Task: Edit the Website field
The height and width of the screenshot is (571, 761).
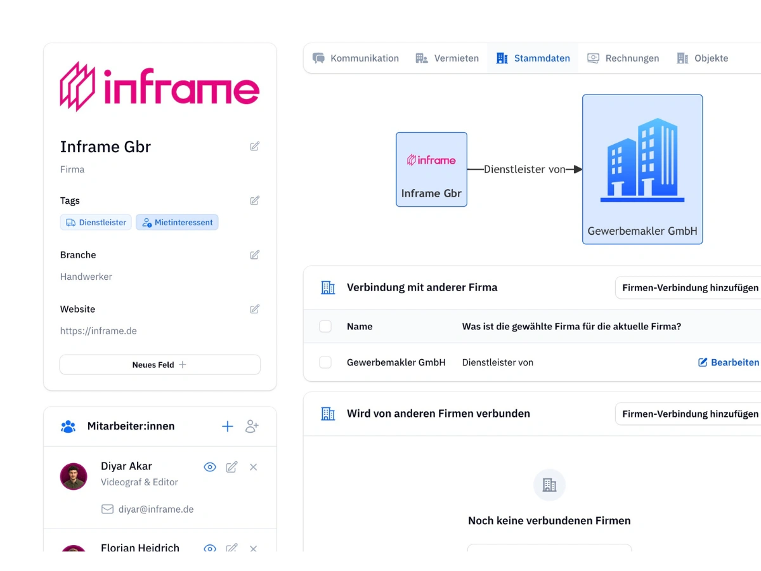Action: [254, 309]
